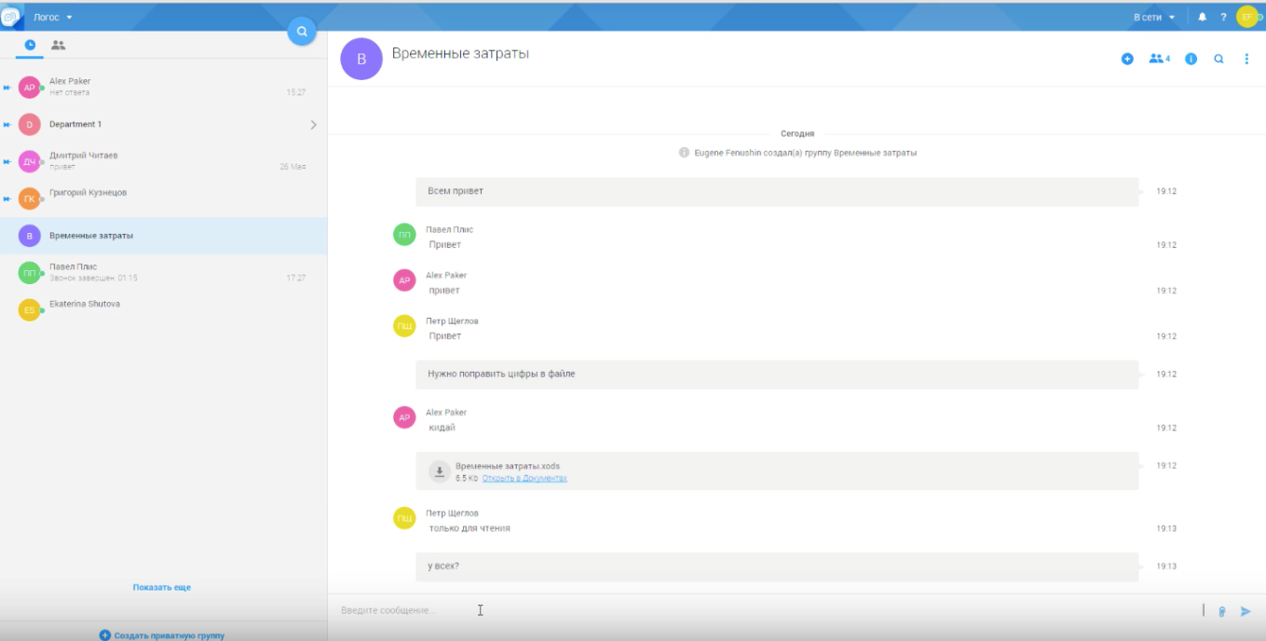Download the Временные затраты.xods file
This screenshot has height=641, width=1266.
[439, 471]
